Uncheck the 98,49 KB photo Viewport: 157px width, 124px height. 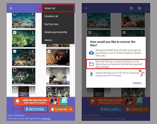15,51
